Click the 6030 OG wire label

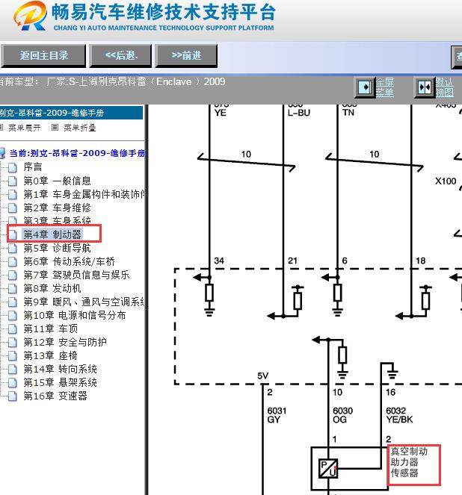(x=342, y=415)
